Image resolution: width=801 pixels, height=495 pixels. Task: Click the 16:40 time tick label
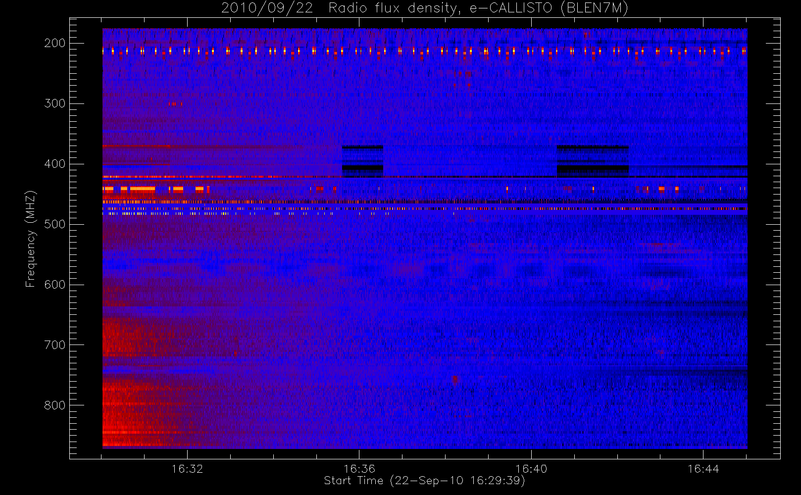[x=531, y=469]
